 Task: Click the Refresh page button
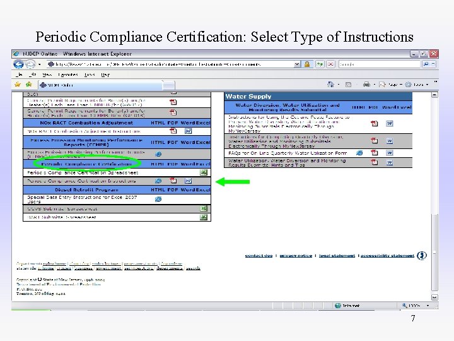(x=320, y=64)
